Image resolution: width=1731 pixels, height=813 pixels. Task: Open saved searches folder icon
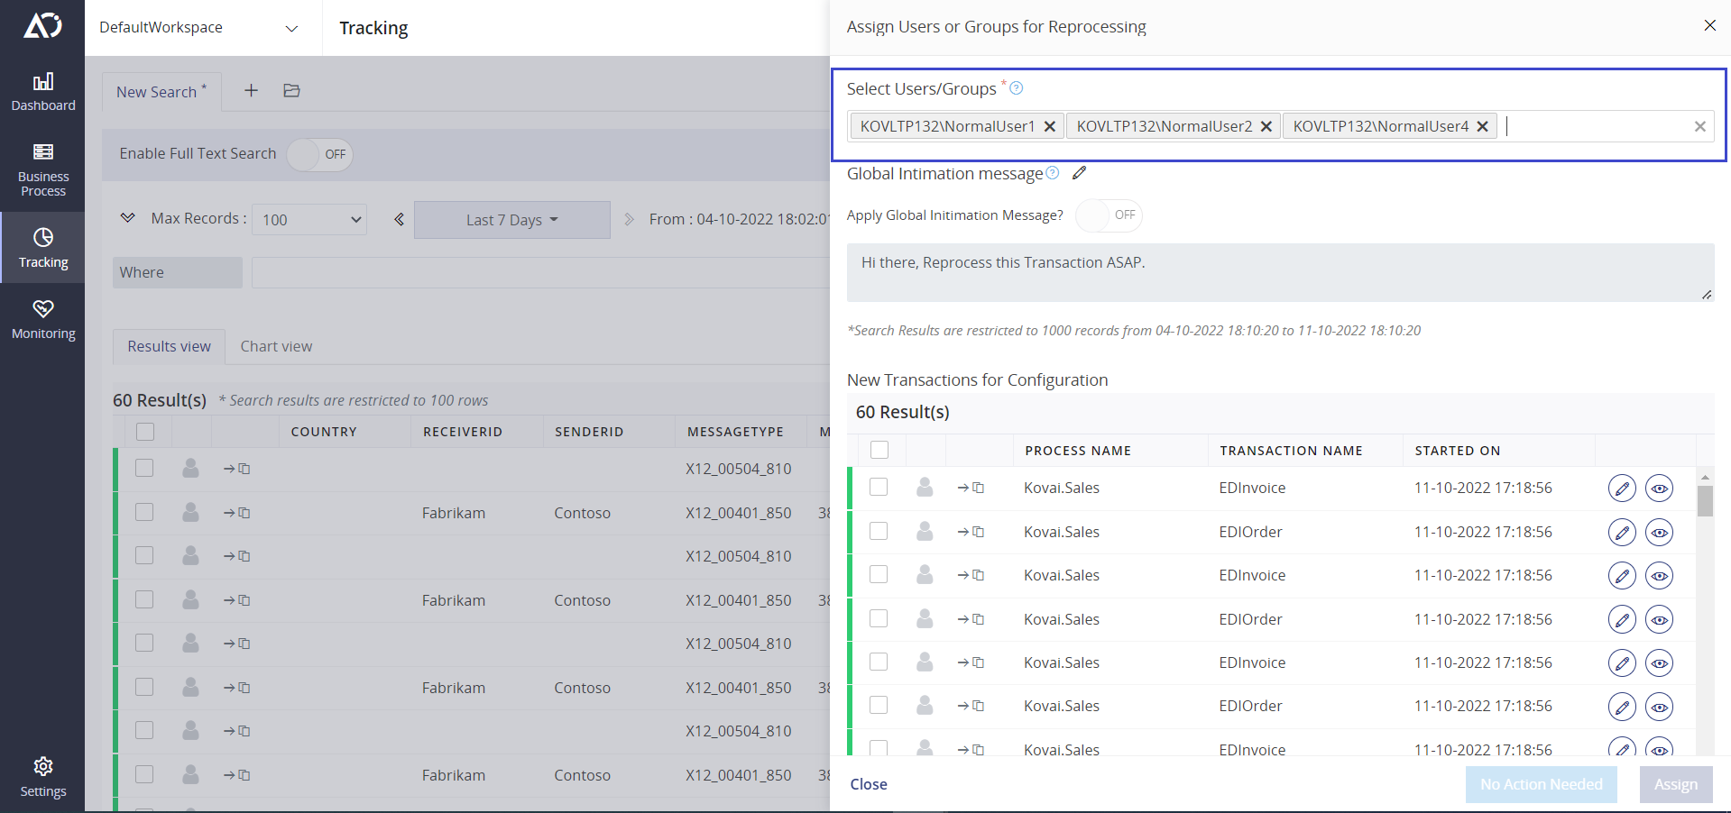point(291,90)
